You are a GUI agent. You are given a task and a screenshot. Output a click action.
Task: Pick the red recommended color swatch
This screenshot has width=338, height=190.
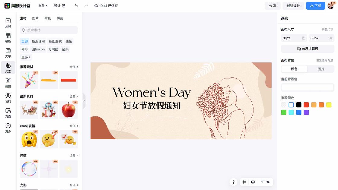coord(306,105)
